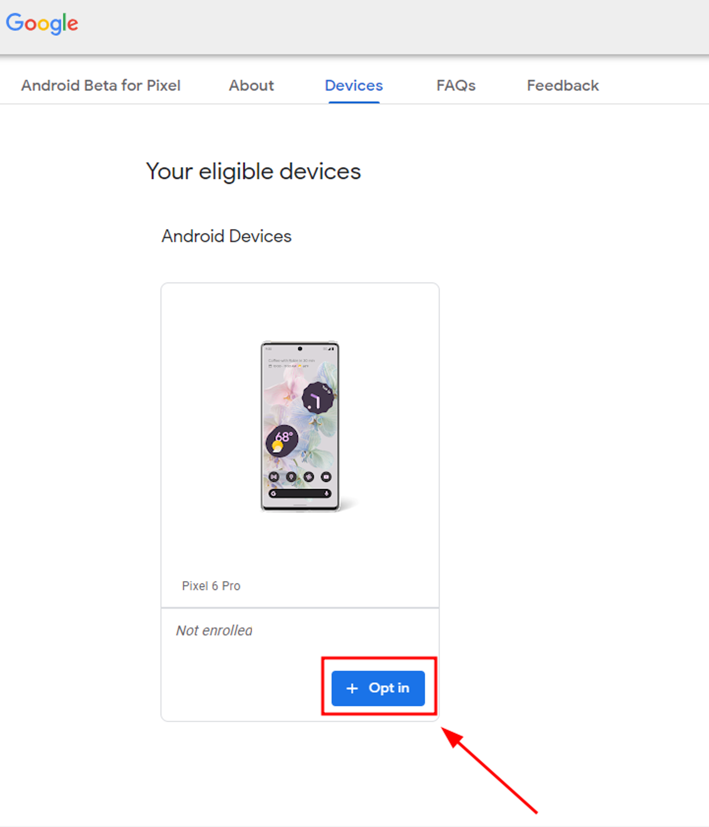Image resolution: width=709 pixels, height=827 pixels.
Task: Click the YouTube icon in phone dock
Action: click(x=326, y=476)
